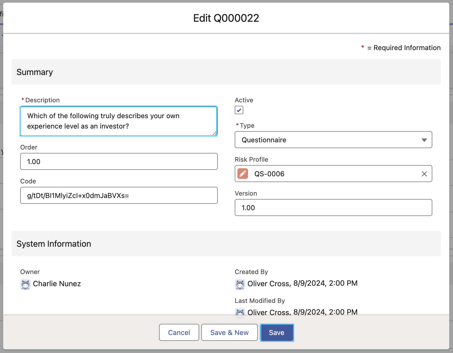
Task: Click the Active field label
Action: pos(244,100)
